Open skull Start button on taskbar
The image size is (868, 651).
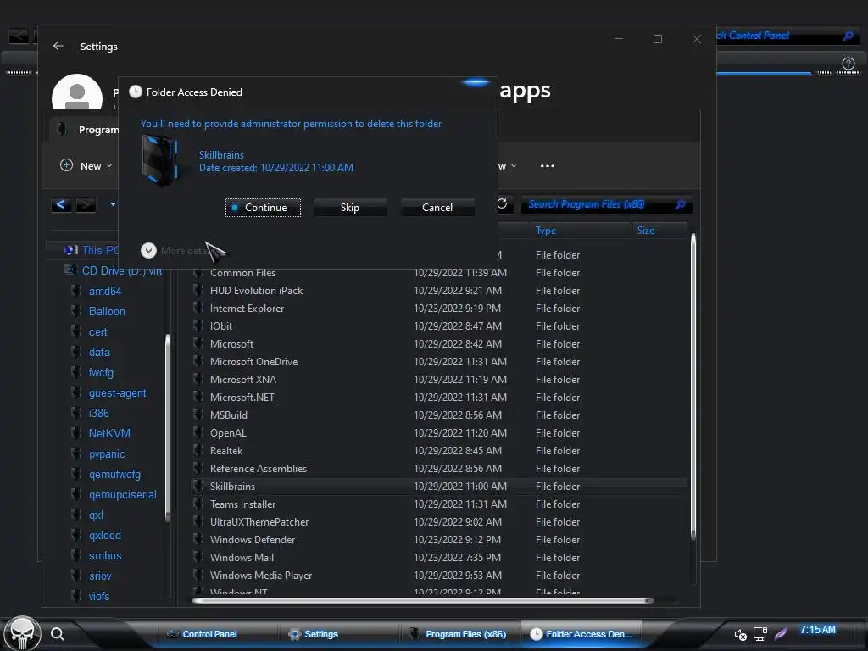(22, 634)
